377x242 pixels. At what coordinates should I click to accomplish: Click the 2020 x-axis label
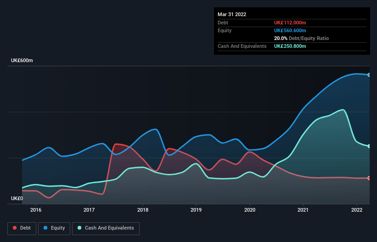250,210
